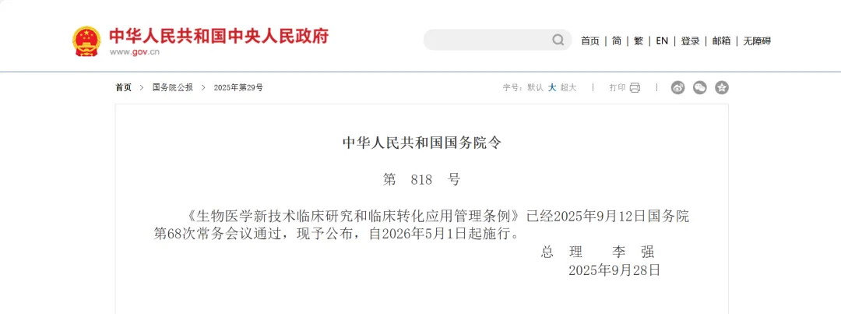Open 无障碍 accessibility mode

757,41
